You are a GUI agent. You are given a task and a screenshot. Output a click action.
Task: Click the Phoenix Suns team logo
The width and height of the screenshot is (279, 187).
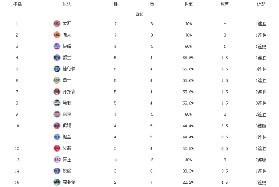tap(57, 23)
